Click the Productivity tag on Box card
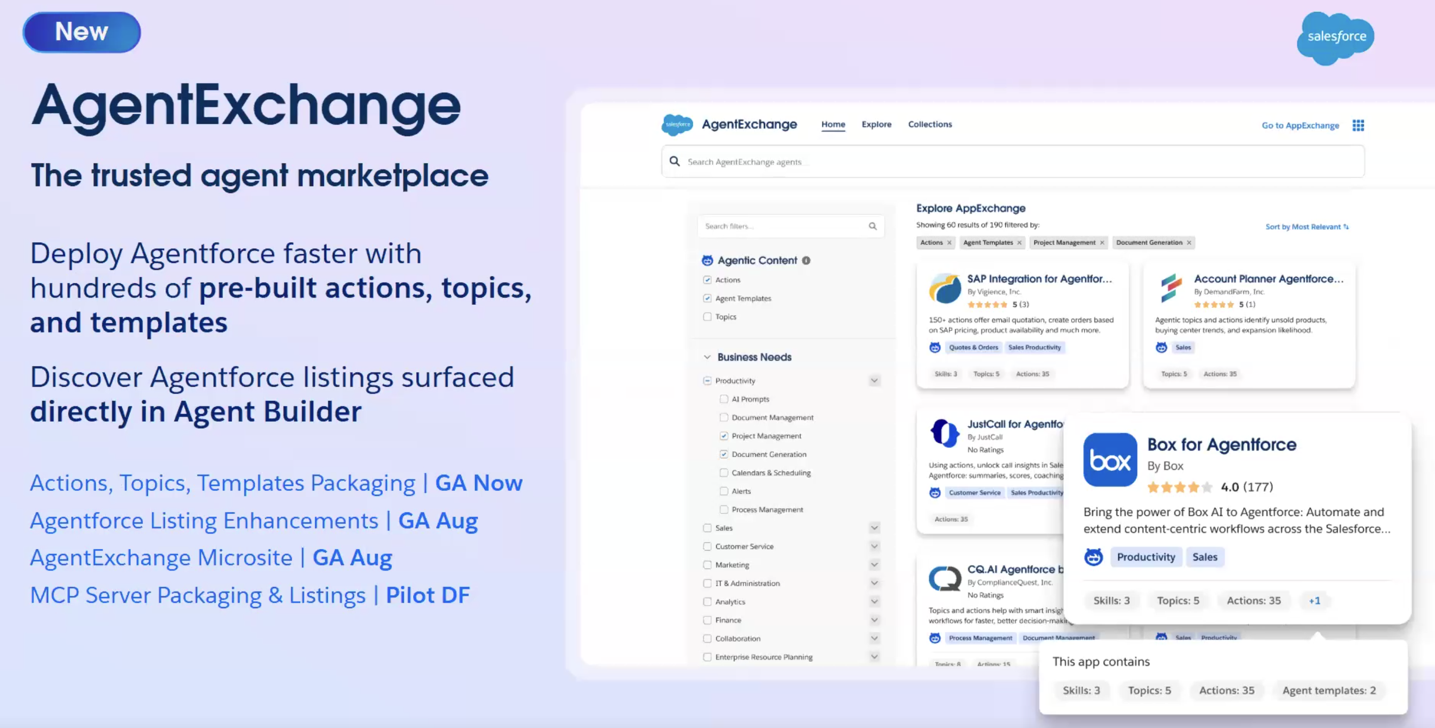The image size is (1435, 728). tap(1145, 557)
